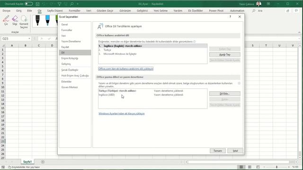This screenshot has width=303, height=170.
Task: Open the Name Box dropdown arrow
Action: tap(29, 39)
